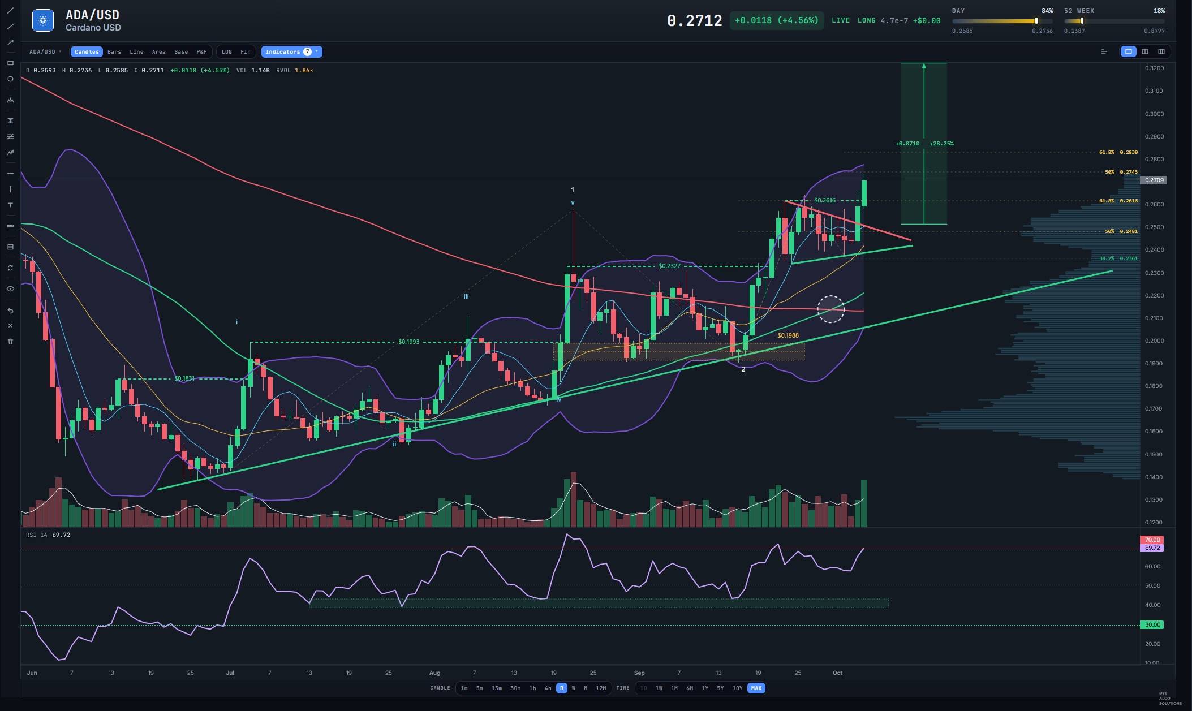The height and width of the screenshot is (711, 1192).
Task: Switch chart type to Line
Action: [136, 51]
